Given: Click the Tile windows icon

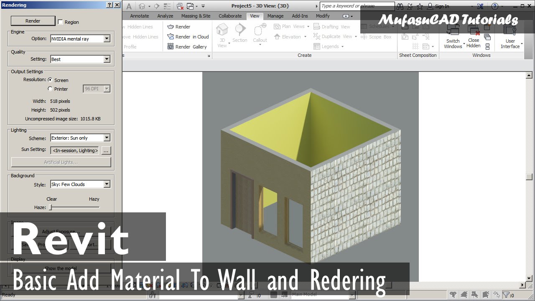Looking at the screenshot, I should tap(487, 46).
